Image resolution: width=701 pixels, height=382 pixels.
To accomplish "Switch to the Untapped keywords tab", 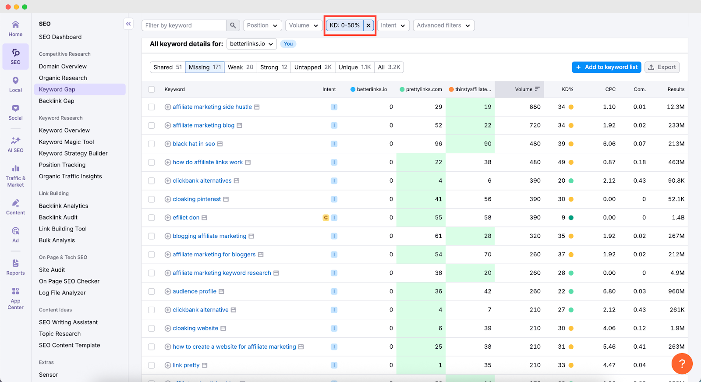I will tap(313, 67).
